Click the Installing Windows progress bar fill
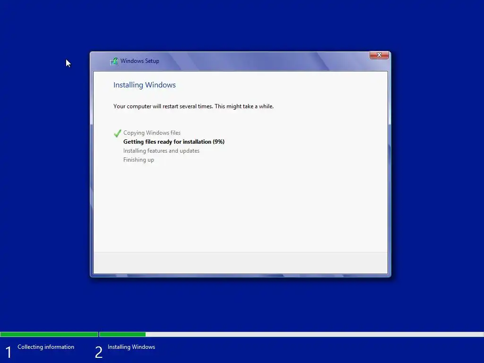The image size is (484, 363). (122, 334)
